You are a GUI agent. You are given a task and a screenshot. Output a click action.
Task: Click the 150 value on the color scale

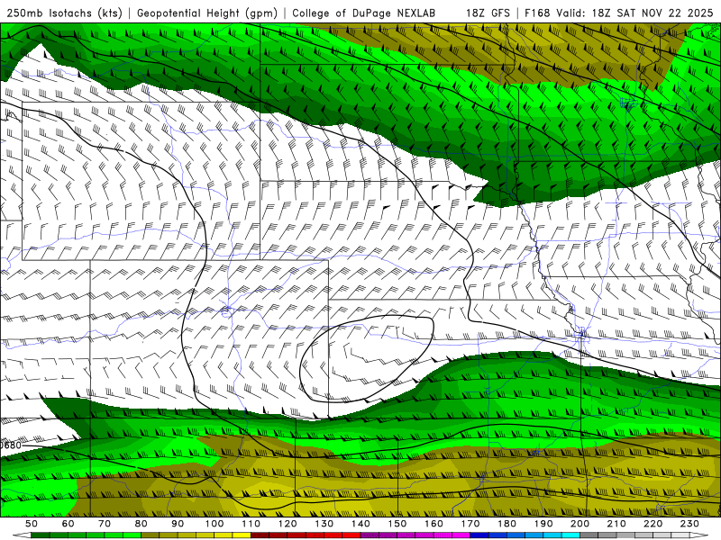[397, 524]
